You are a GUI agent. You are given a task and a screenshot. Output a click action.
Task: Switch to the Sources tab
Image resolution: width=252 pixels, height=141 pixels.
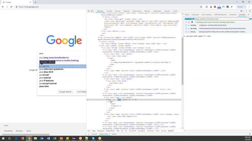click(x=118, y=11)
